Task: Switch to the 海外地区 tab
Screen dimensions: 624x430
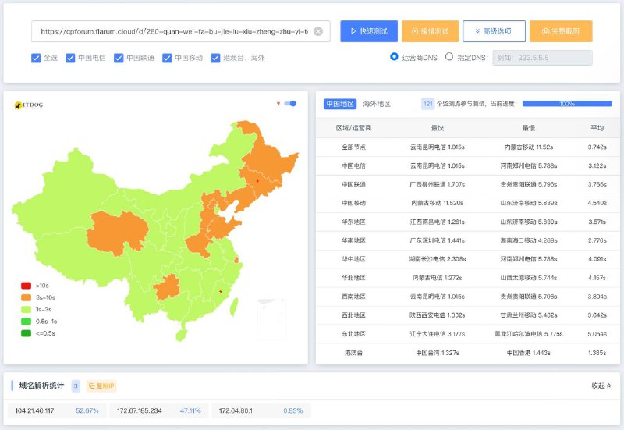Action: pyautogui.click(x=377, y=104)
